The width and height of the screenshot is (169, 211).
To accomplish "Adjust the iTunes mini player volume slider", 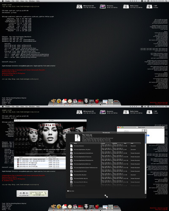I will pos(24,195).
